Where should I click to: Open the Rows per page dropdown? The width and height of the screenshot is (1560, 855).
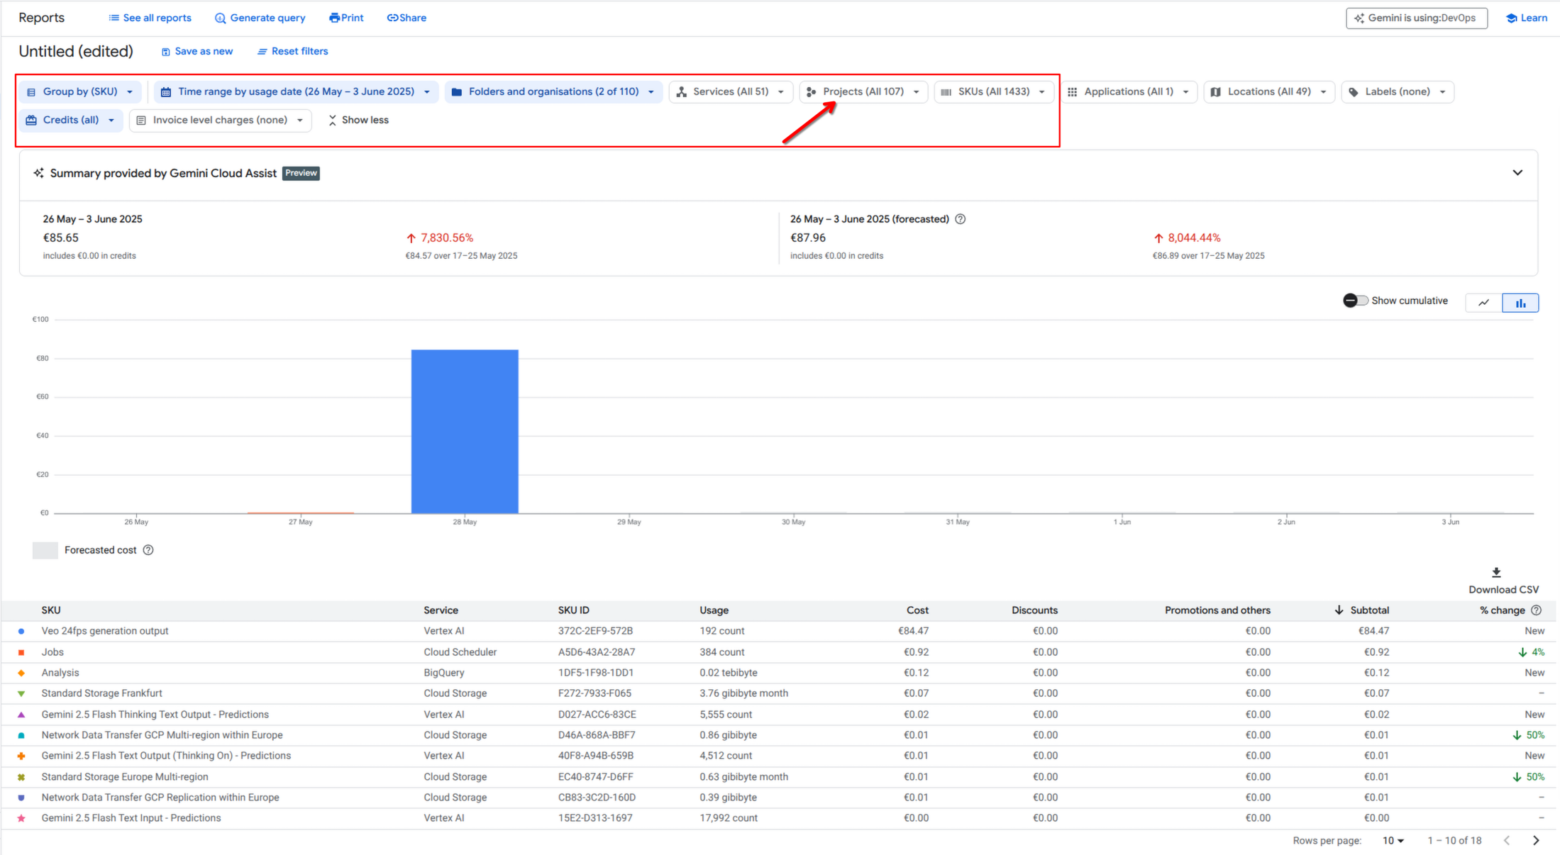click(1393, 840)
